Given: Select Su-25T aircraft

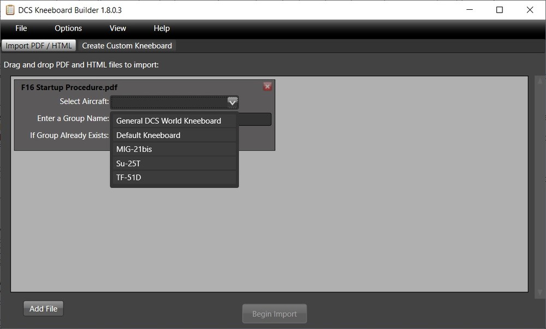Looking at the screenshot, I should [x=174, y=164].
